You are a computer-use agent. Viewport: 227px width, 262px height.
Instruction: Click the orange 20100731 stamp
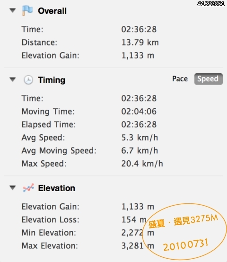tap(185, 245)
